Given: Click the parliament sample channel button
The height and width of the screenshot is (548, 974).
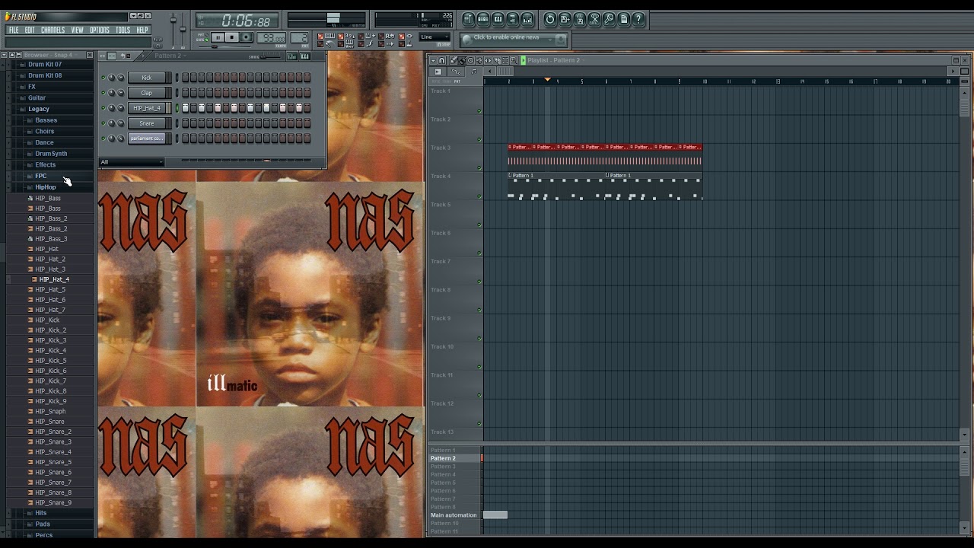Looking at the screenshot, I should (147, 139).
